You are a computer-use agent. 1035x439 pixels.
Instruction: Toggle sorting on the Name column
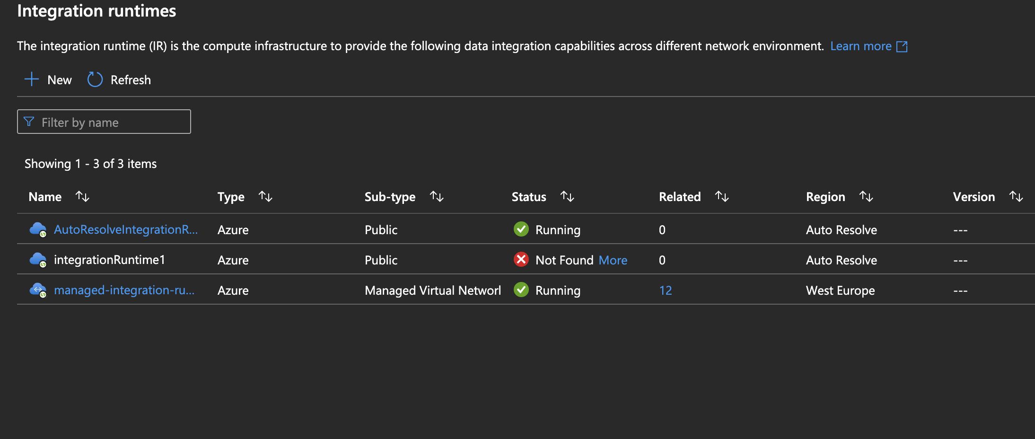[x=83, y=196]
